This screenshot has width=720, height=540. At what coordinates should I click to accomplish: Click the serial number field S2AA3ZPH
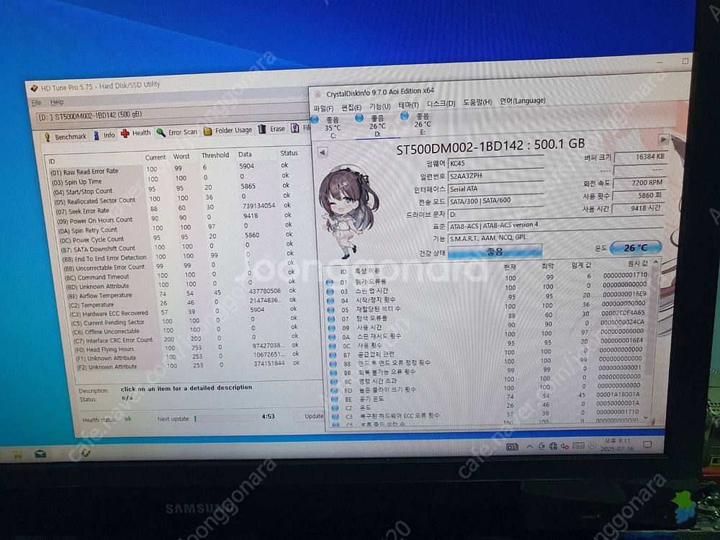495,175
